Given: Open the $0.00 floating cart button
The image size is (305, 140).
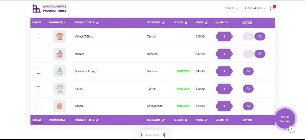Looking at the screenshot, I should 285,118.
